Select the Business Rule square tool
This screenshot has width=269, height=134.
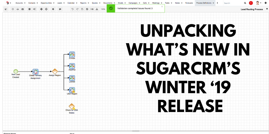[29, 9]
